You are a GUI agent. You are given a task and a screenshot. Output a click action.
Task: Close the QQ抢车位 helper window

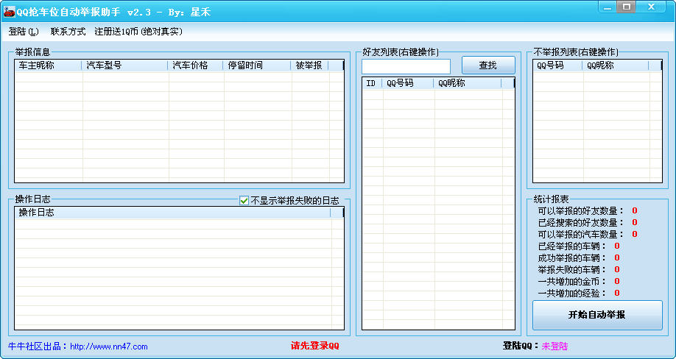coord(652,7)
